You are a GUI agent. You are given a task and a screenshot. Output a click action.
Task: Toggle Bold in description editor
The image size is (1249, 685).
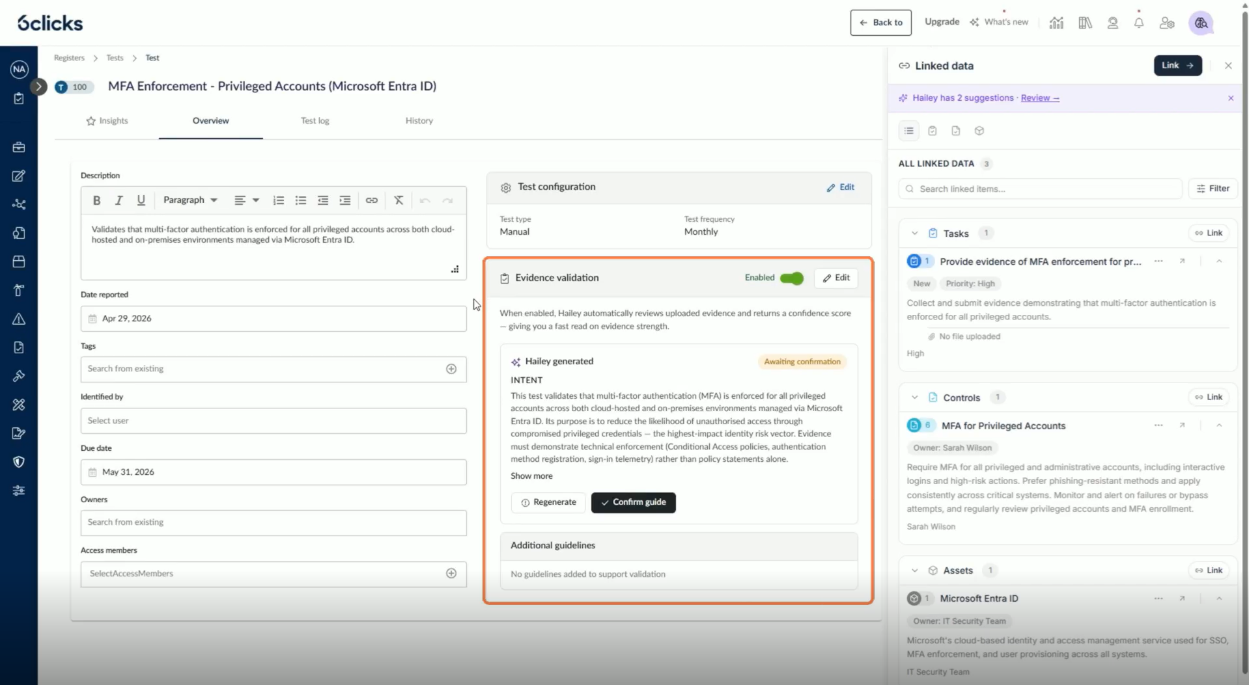point(96,200)
